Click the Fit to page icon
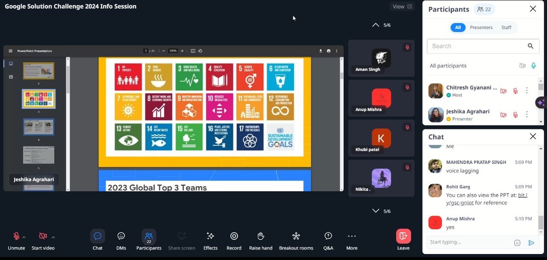The height and width of the screenshot is (260, 547). click(x=193, y=51)
